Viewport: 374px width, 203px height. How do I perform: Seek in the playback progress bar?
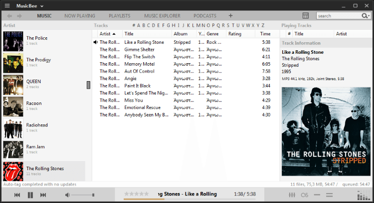tap(189, 199)
